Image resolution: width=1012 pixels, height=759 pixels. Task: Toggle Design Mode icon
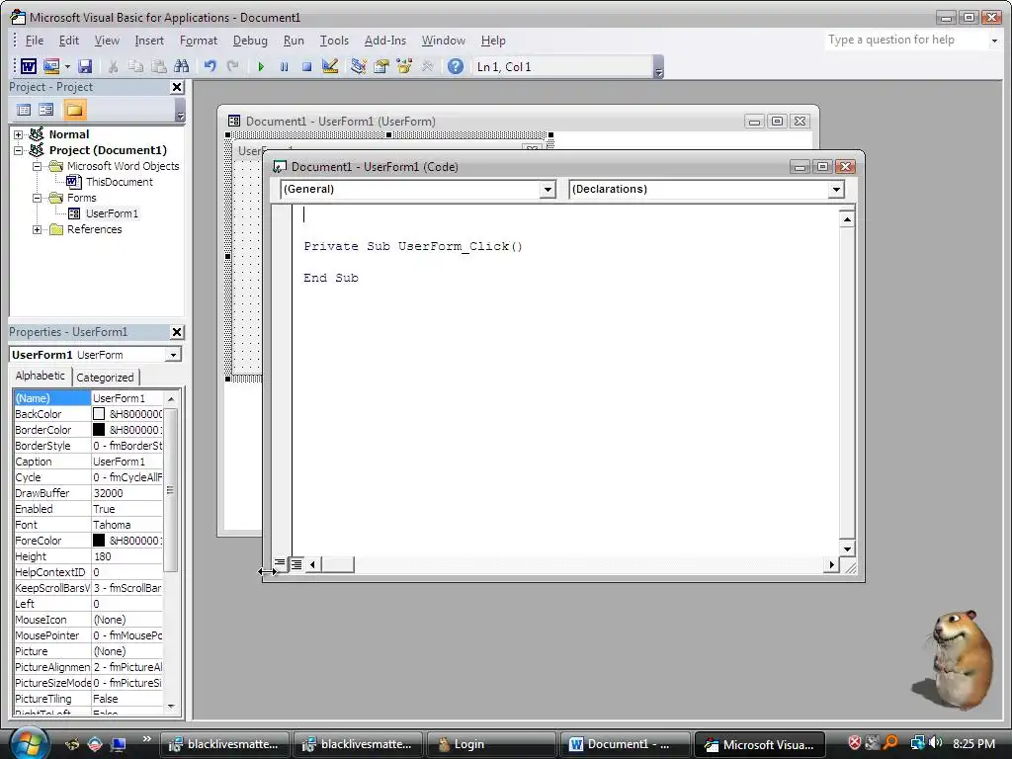click(x=330, y=66)
